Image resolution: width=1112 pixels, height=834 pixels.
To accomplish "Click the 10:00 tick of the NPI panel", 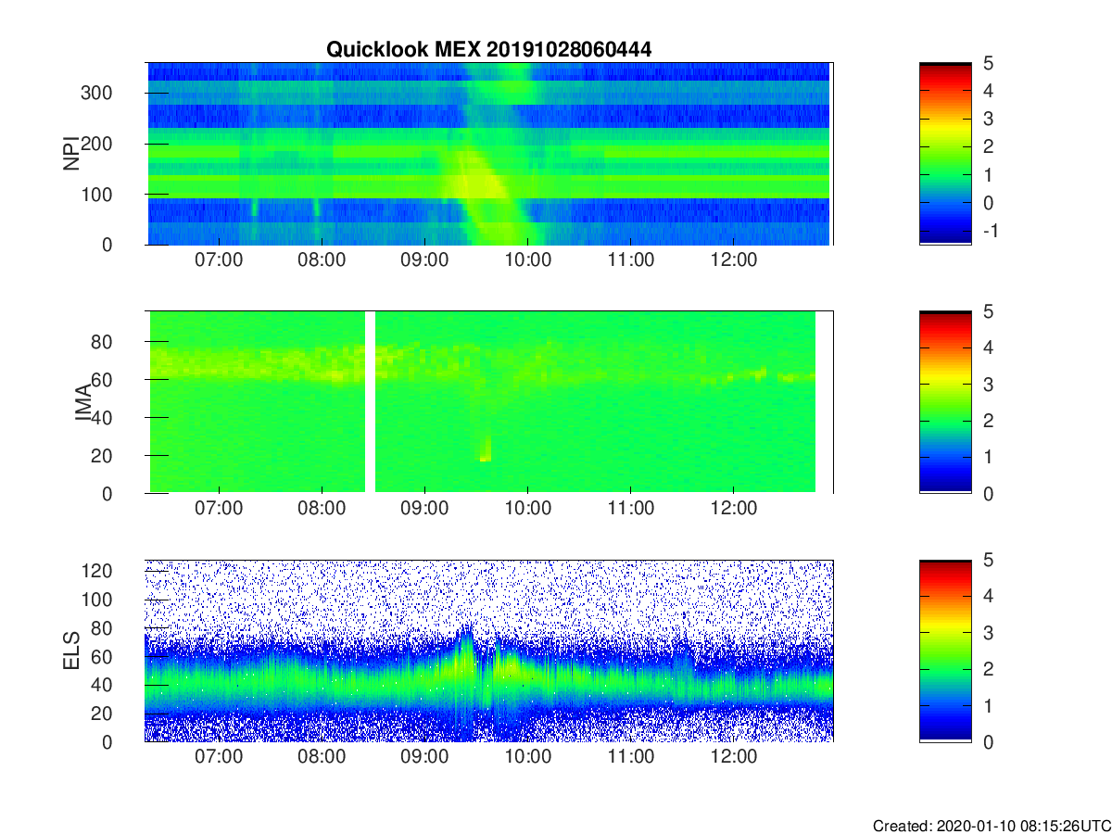I will pyautogui.click(x=527, y=260).
